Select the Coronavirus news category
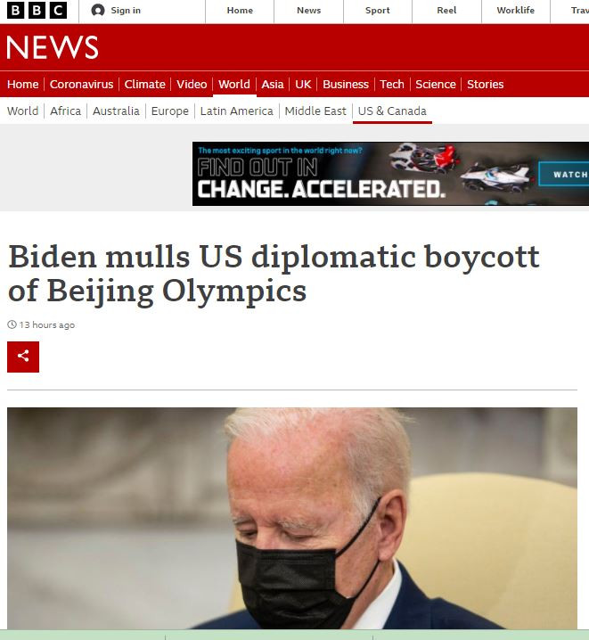Image resolution: width=589 pixels, height=640 pixels. click(82, 84)
